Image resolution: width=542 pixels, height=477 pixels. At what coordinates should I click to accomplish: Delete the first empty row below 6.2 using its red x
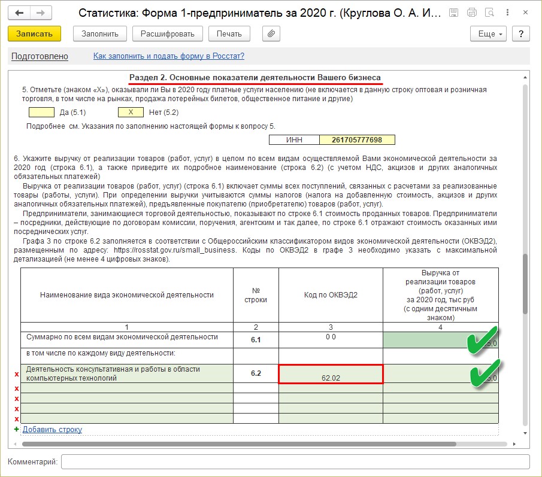coord(16,388)
